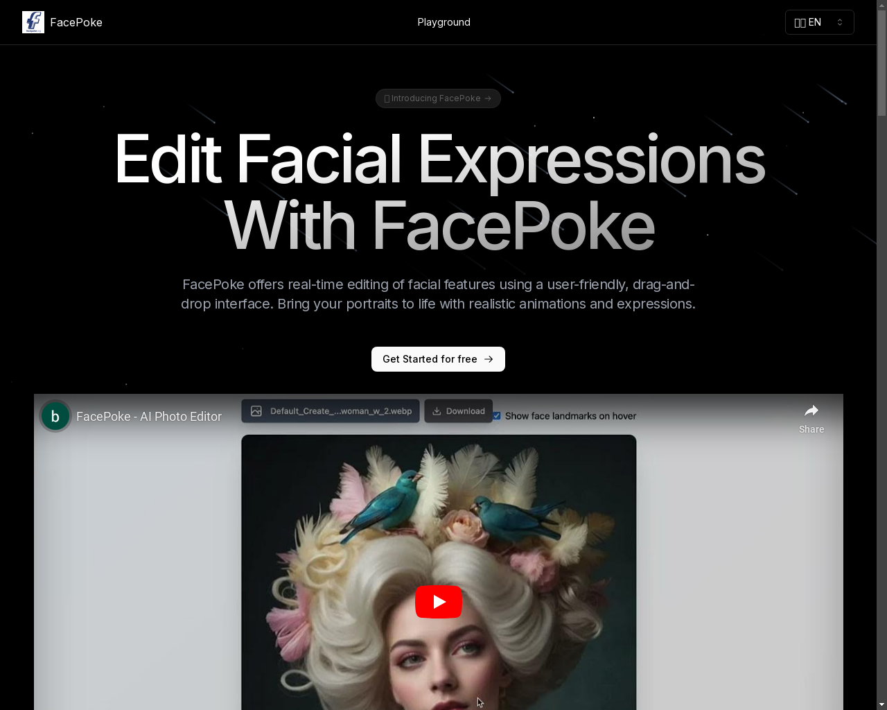Expand the EN language dropdown
The image size is (887, 710).
point(820,22)
